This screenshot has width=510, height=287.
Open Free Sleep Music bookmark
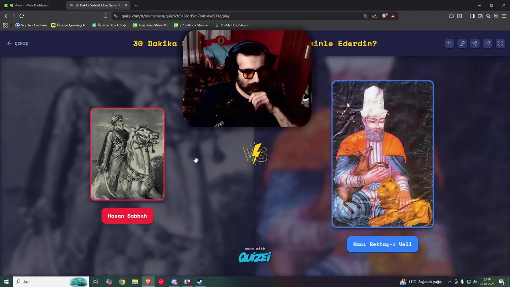click(x=151, y=25)
